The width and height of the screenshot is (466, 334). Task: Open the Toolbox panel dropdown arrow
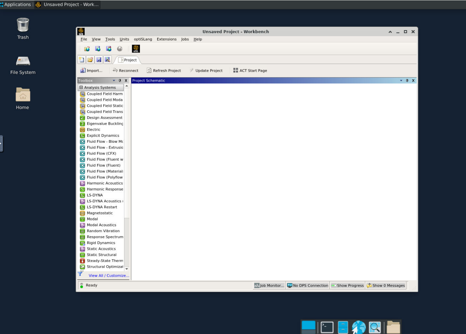(x=114, y=81)
